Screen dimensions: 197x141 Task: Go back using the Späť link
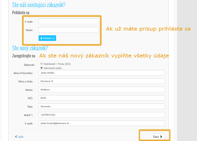[x=19, y=137]
